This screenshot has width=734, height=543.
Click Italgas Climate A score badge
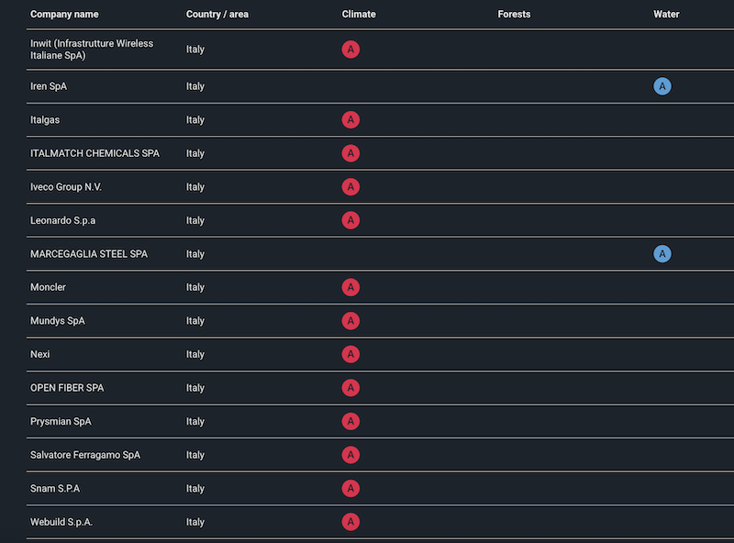point(350,120)
